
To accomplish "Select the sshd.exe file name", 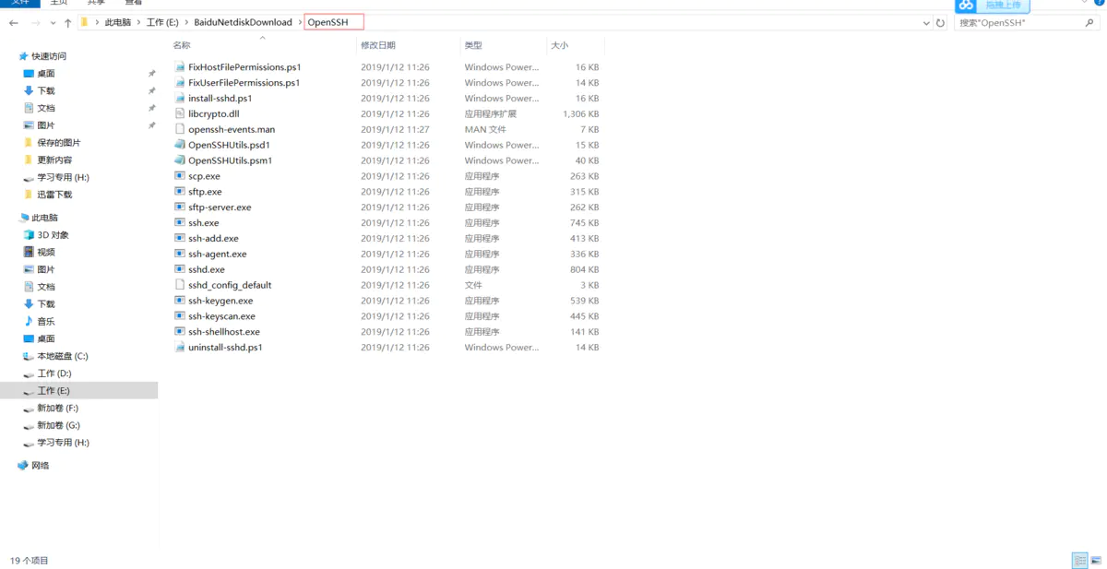I will tap(207, 269).
